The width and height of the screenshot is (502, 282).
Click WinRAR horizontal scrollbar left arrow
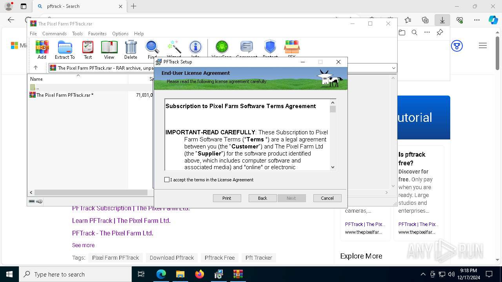pyautogui.click(x=31, y=192)
